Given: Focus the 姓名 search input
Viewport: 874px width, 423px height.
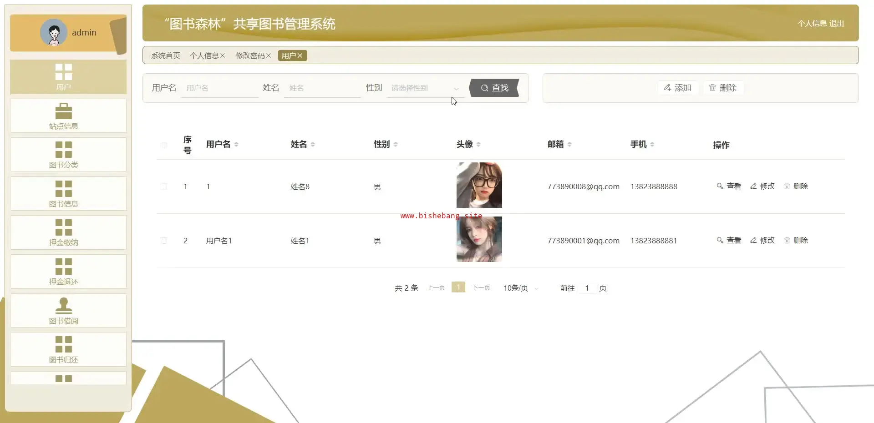Looking at the screenshot, I should (x=322, y=88).
